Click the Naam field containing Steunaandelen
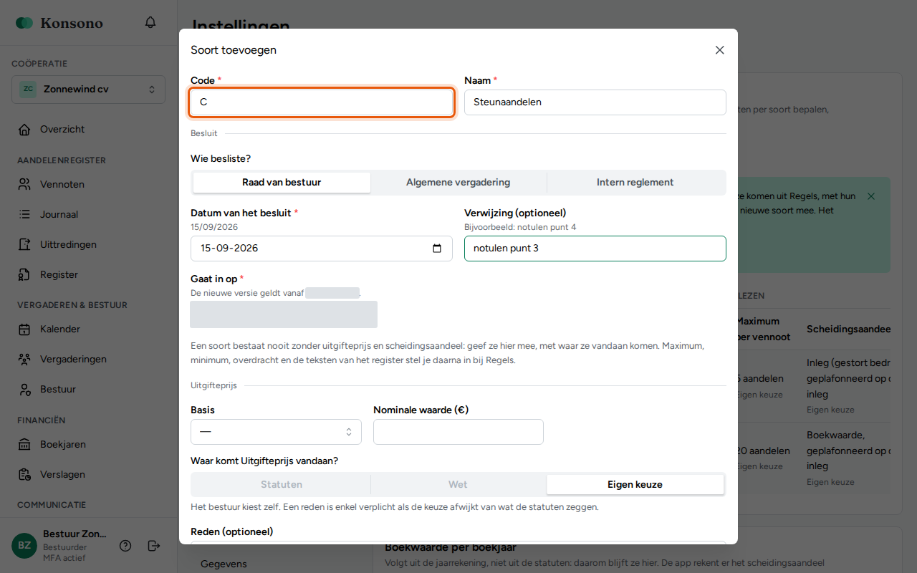 595,102
